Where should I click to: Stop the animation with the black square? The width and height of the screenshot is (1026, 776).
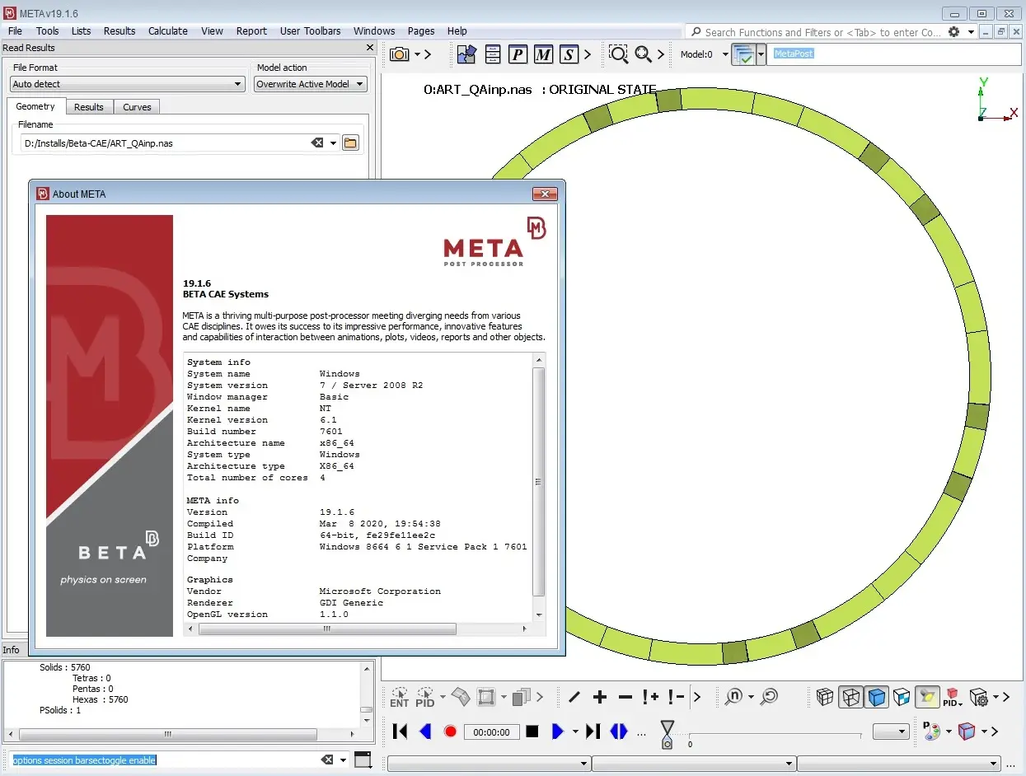tap(532, 731)
